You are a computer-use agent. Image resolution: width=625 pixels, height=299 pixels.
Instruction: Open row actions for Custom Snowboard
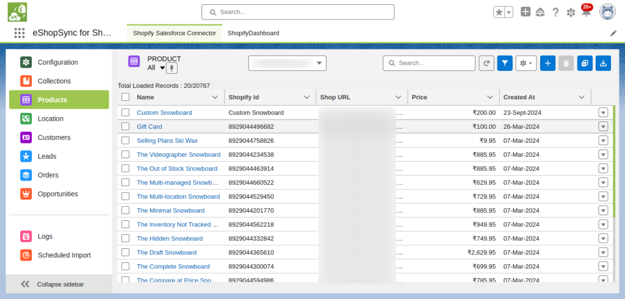tap(603, 112)
